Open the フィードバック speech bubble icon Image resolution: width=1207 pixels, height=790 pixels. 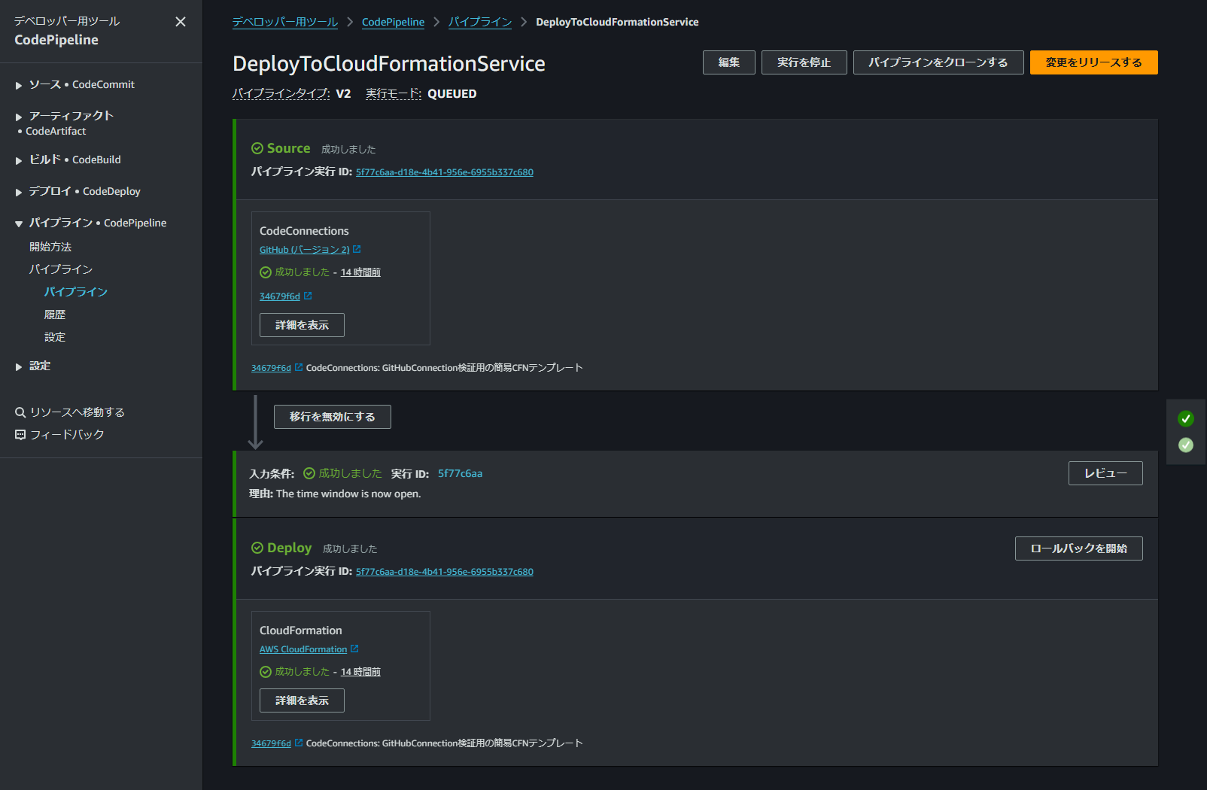click(20, 434)
